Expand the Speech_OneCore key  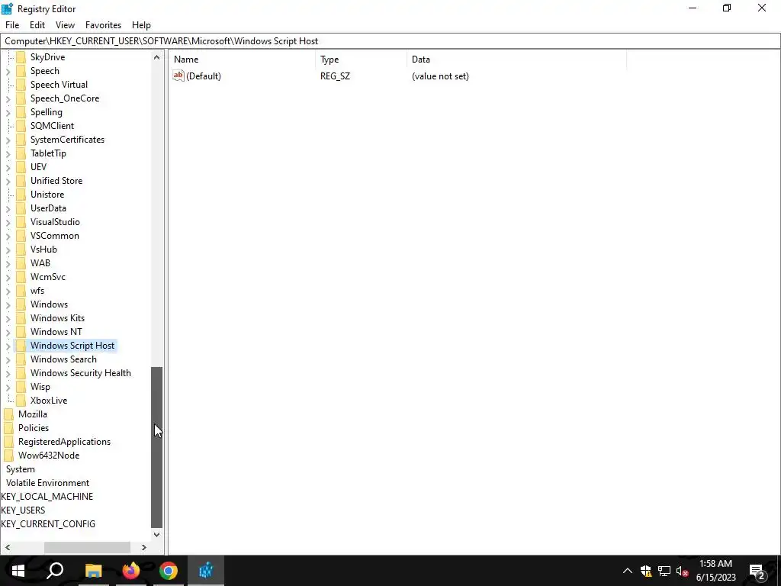tap(8, 98)
